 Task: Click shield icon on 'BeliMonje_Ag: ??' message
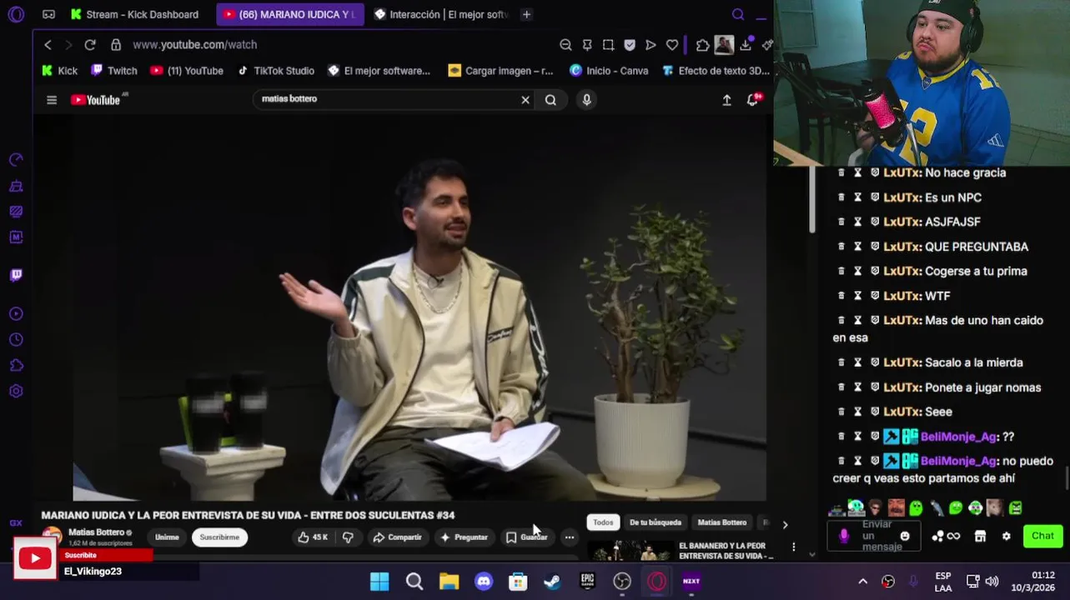[x=875, y=436]
